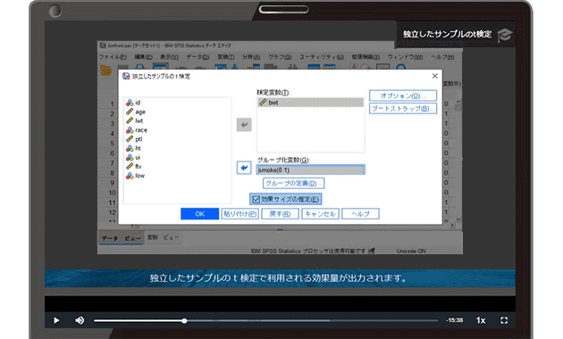Click the search magnifier toolbar icon
563x339 pixels.
tap(400, 68)
